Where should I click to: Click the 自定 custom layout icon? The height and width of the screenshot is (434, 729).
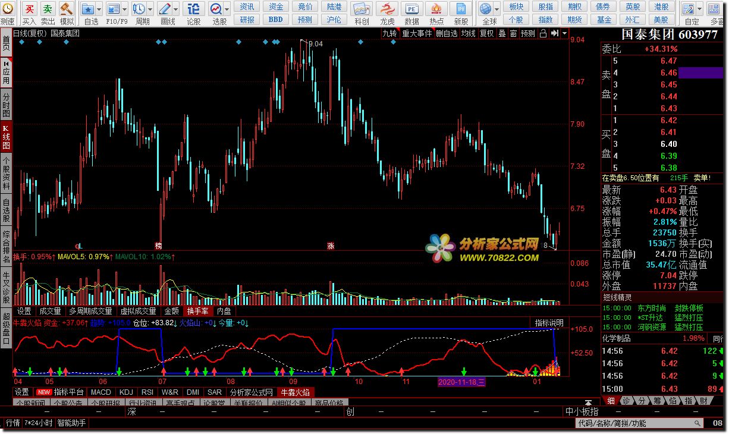coord(689,9)
